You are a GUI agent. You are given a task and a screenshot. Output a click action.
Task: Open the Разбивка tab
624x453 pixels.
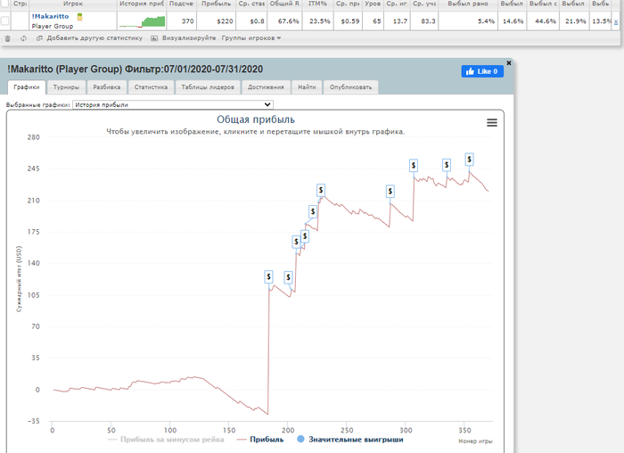click(107, 87)
